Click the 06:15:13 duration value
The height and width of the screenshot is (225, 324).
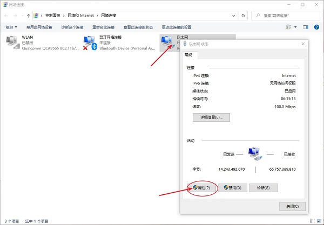coord(288,99)
